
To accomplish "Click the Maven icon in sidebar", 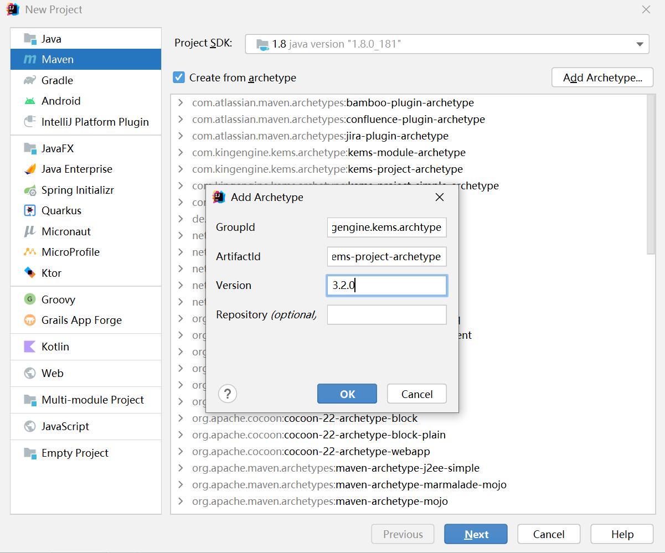I will [x=30, y=59].
